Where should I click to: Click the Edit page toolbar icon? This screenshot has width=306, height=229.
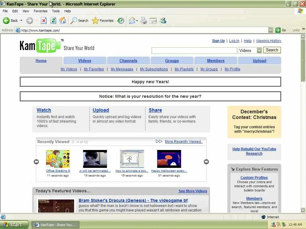[x=153, y=21]
